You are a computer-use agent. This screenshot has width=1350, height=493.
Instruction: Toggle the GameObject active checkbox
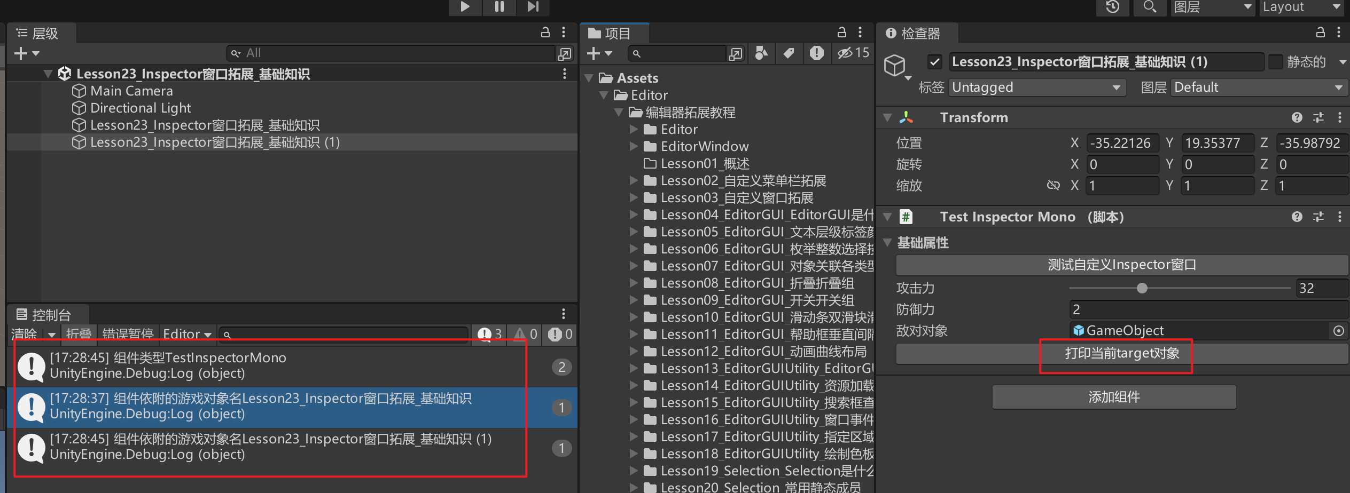(x=934, y=62)
